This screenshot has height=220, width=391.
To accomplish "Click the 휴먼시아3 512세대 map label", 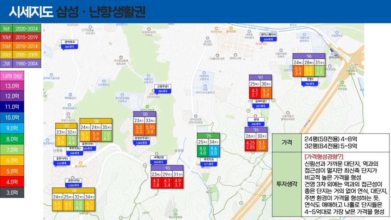I will pyautogui.click(x=62, y=160).
